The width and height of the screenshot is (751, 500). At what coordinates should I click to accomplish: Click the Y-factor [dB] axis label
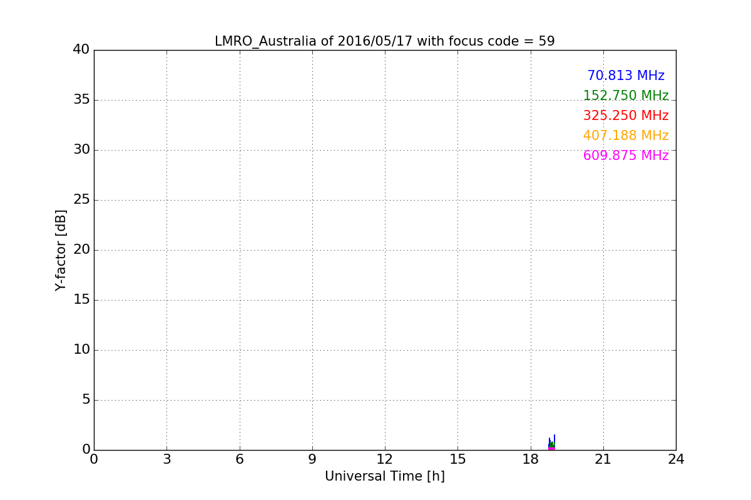coord(61,250)
